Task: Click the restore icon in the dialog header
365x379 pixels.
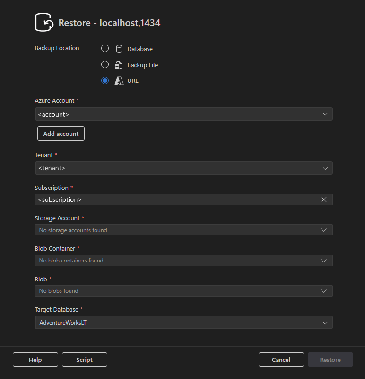Action: 44,22
